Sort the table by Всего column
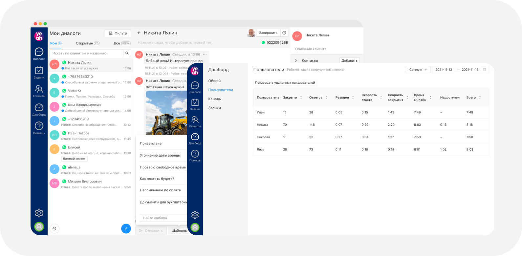 click(x=480, y=97)
